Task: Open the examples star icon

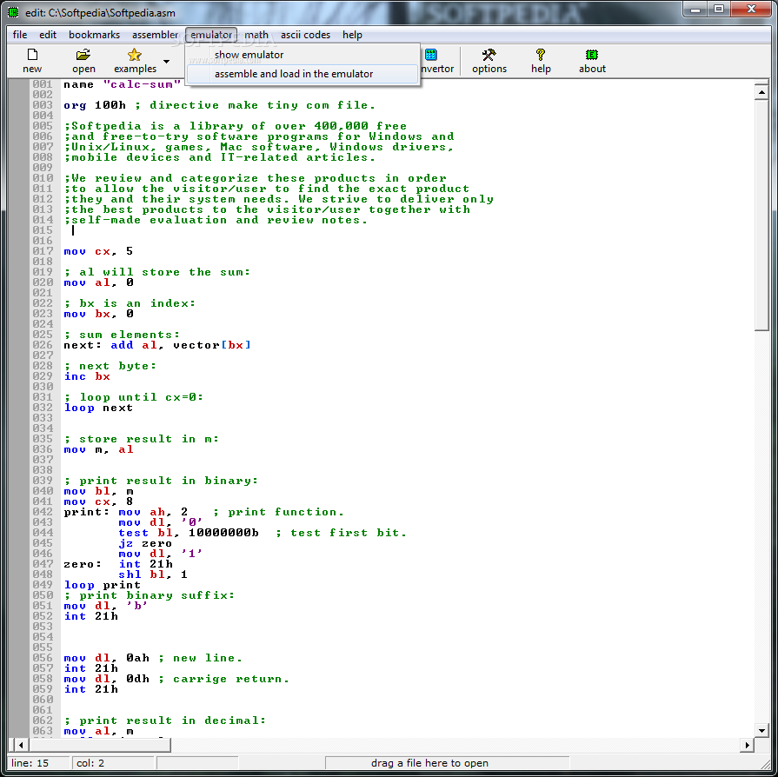Action: 135,55
